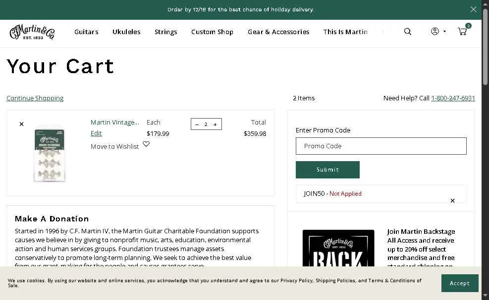Follow the Continue Shopping link
Image resolution: width=489 pixels, height=300 pixels.
pos(35,98)
